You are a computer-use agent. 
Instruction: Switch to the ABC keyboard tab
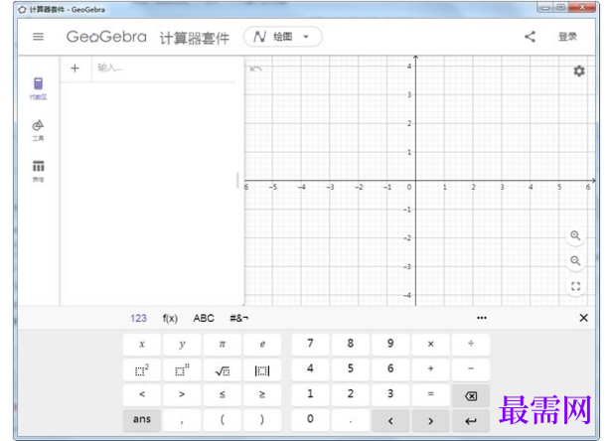(204, 318)
